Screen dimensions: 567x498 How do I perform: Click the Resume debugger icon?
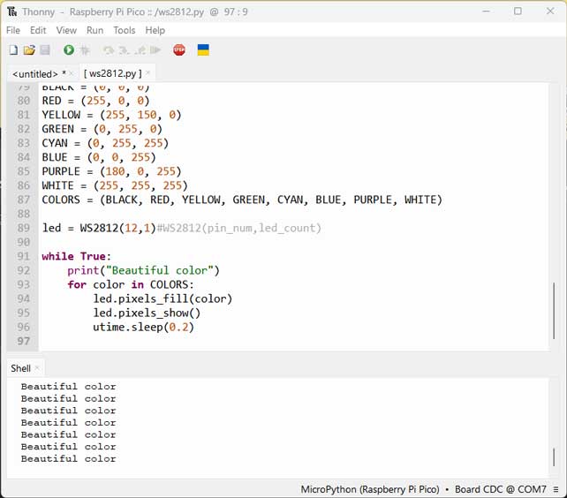(155, 50)
